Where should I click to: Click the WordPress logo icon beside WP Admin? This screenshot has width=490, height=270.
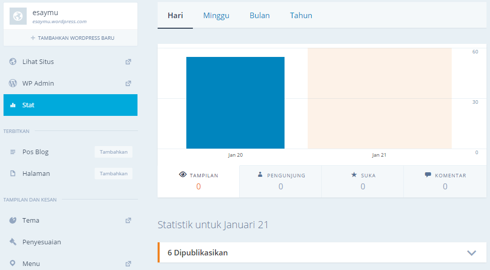(13, 83)
